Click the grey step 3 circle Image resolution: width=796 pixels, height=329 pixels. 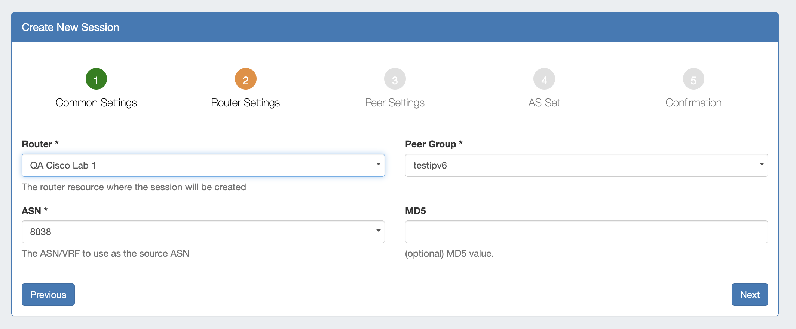point(395,79)
